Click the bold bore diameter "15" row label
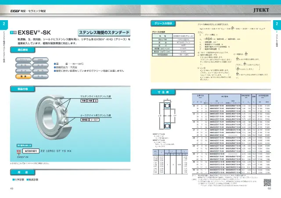The width and height of the screenshot is (281, 198). [x=194, y=122]
